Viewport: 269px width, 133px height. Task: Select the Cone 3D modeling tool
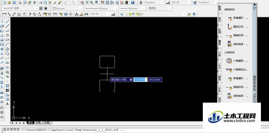(x=2, y=35)
